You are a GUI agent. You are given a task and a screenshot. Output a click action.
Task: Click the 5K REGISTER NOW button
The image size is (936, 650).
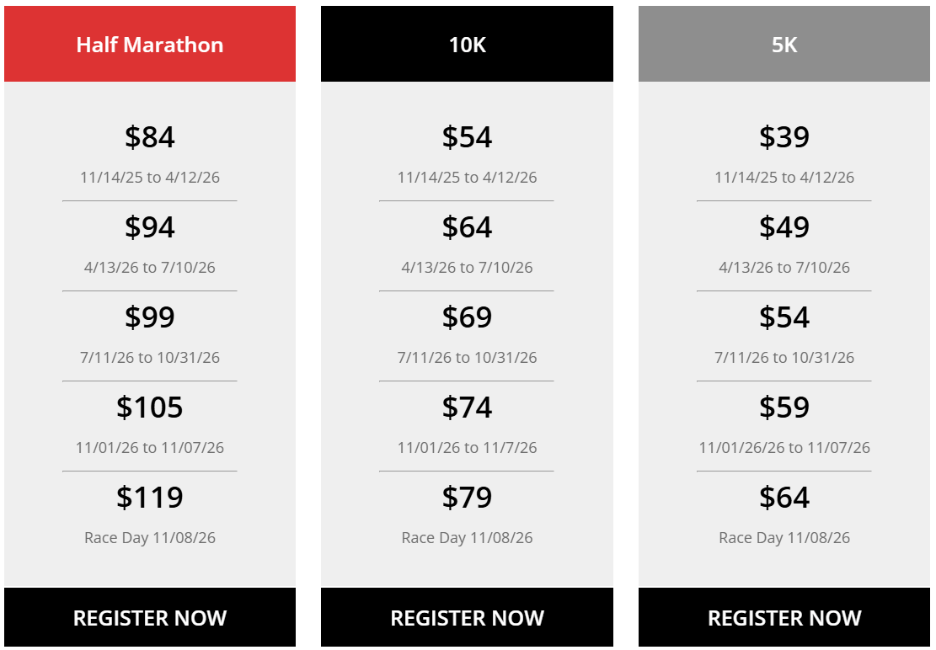click(x=784, y=618)
